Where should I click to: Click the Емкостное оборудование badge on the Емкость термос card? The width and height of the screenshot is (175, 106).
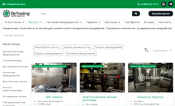pos(143,66)
